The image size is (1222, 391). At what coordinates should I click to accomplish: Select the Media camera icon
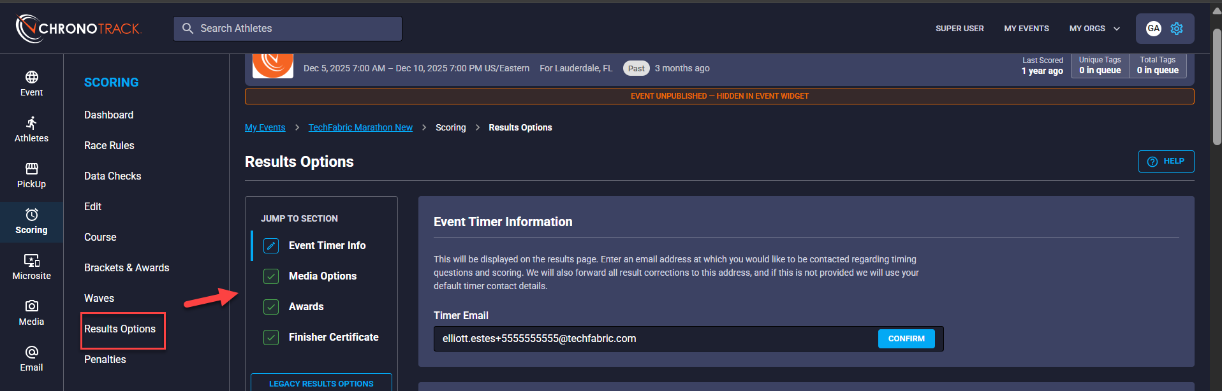[31, 306]
